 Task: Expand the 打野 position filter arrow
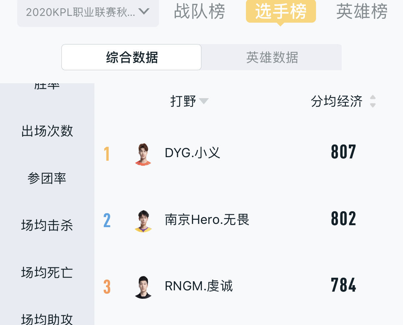(x=204, y=101)
